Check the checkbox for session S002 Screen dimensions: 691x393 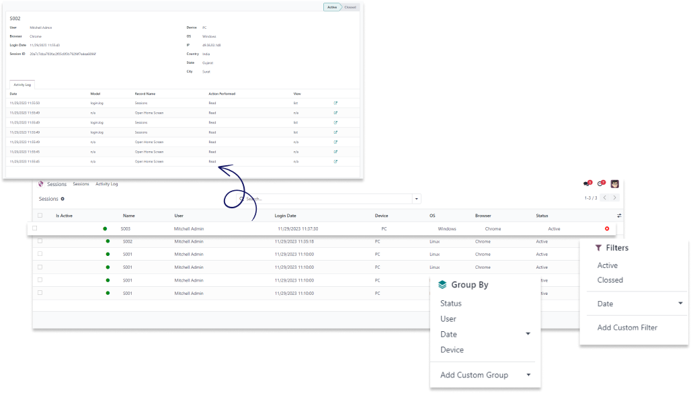tap(40, 241)
